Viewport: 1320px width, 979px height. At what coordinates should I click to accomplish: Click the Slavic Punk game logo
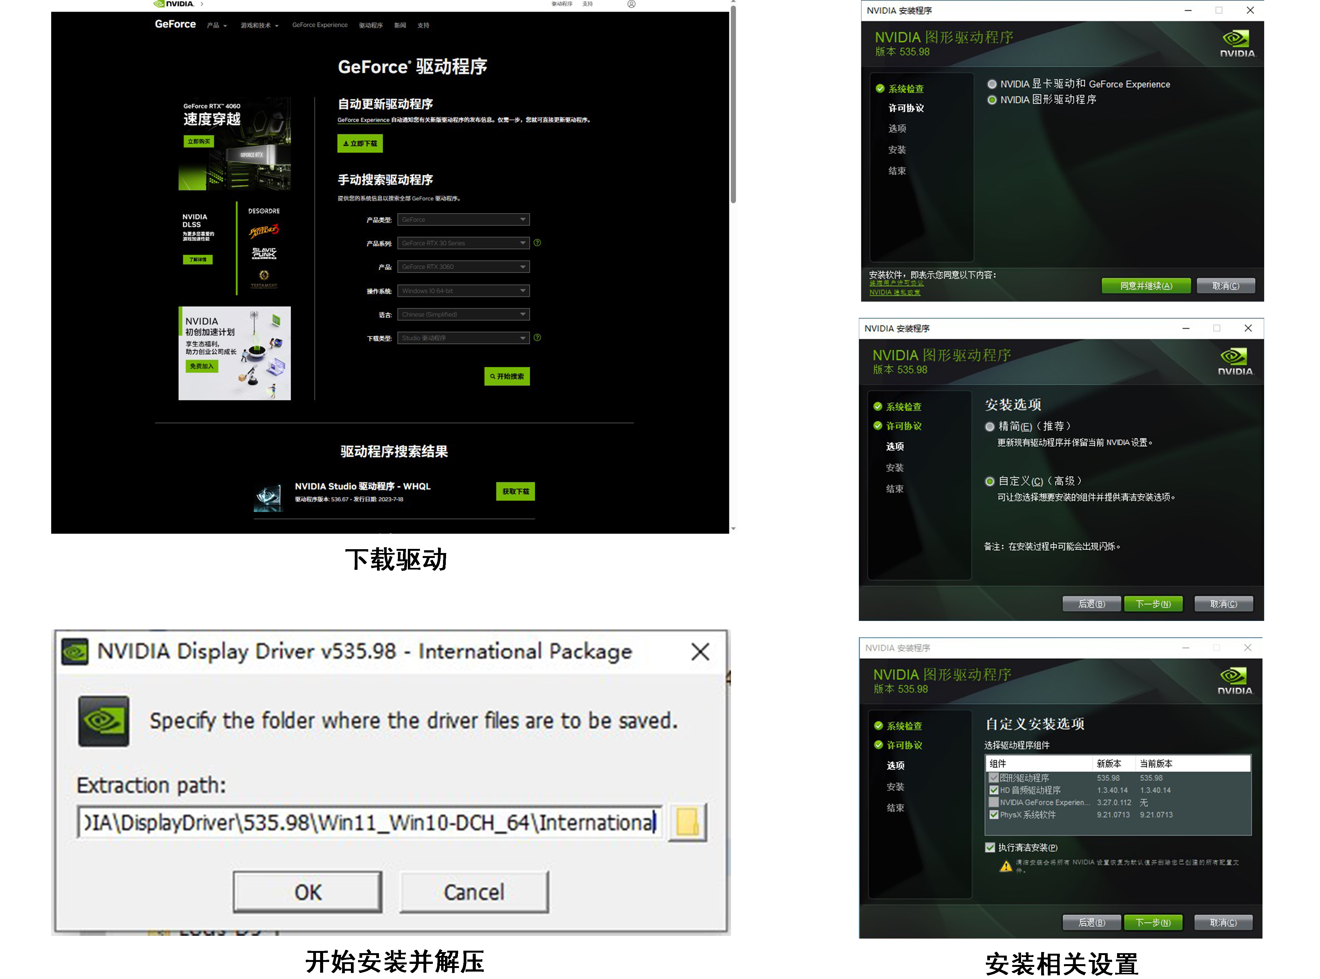pyautogui.click(x=264, y=253)
